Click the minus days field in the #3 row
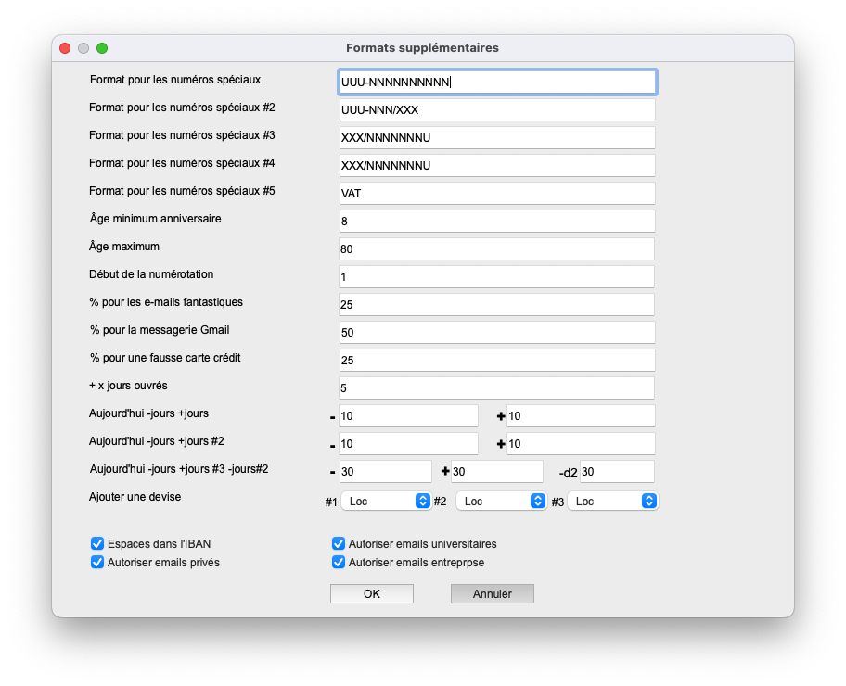 click(x=385, y=471)
